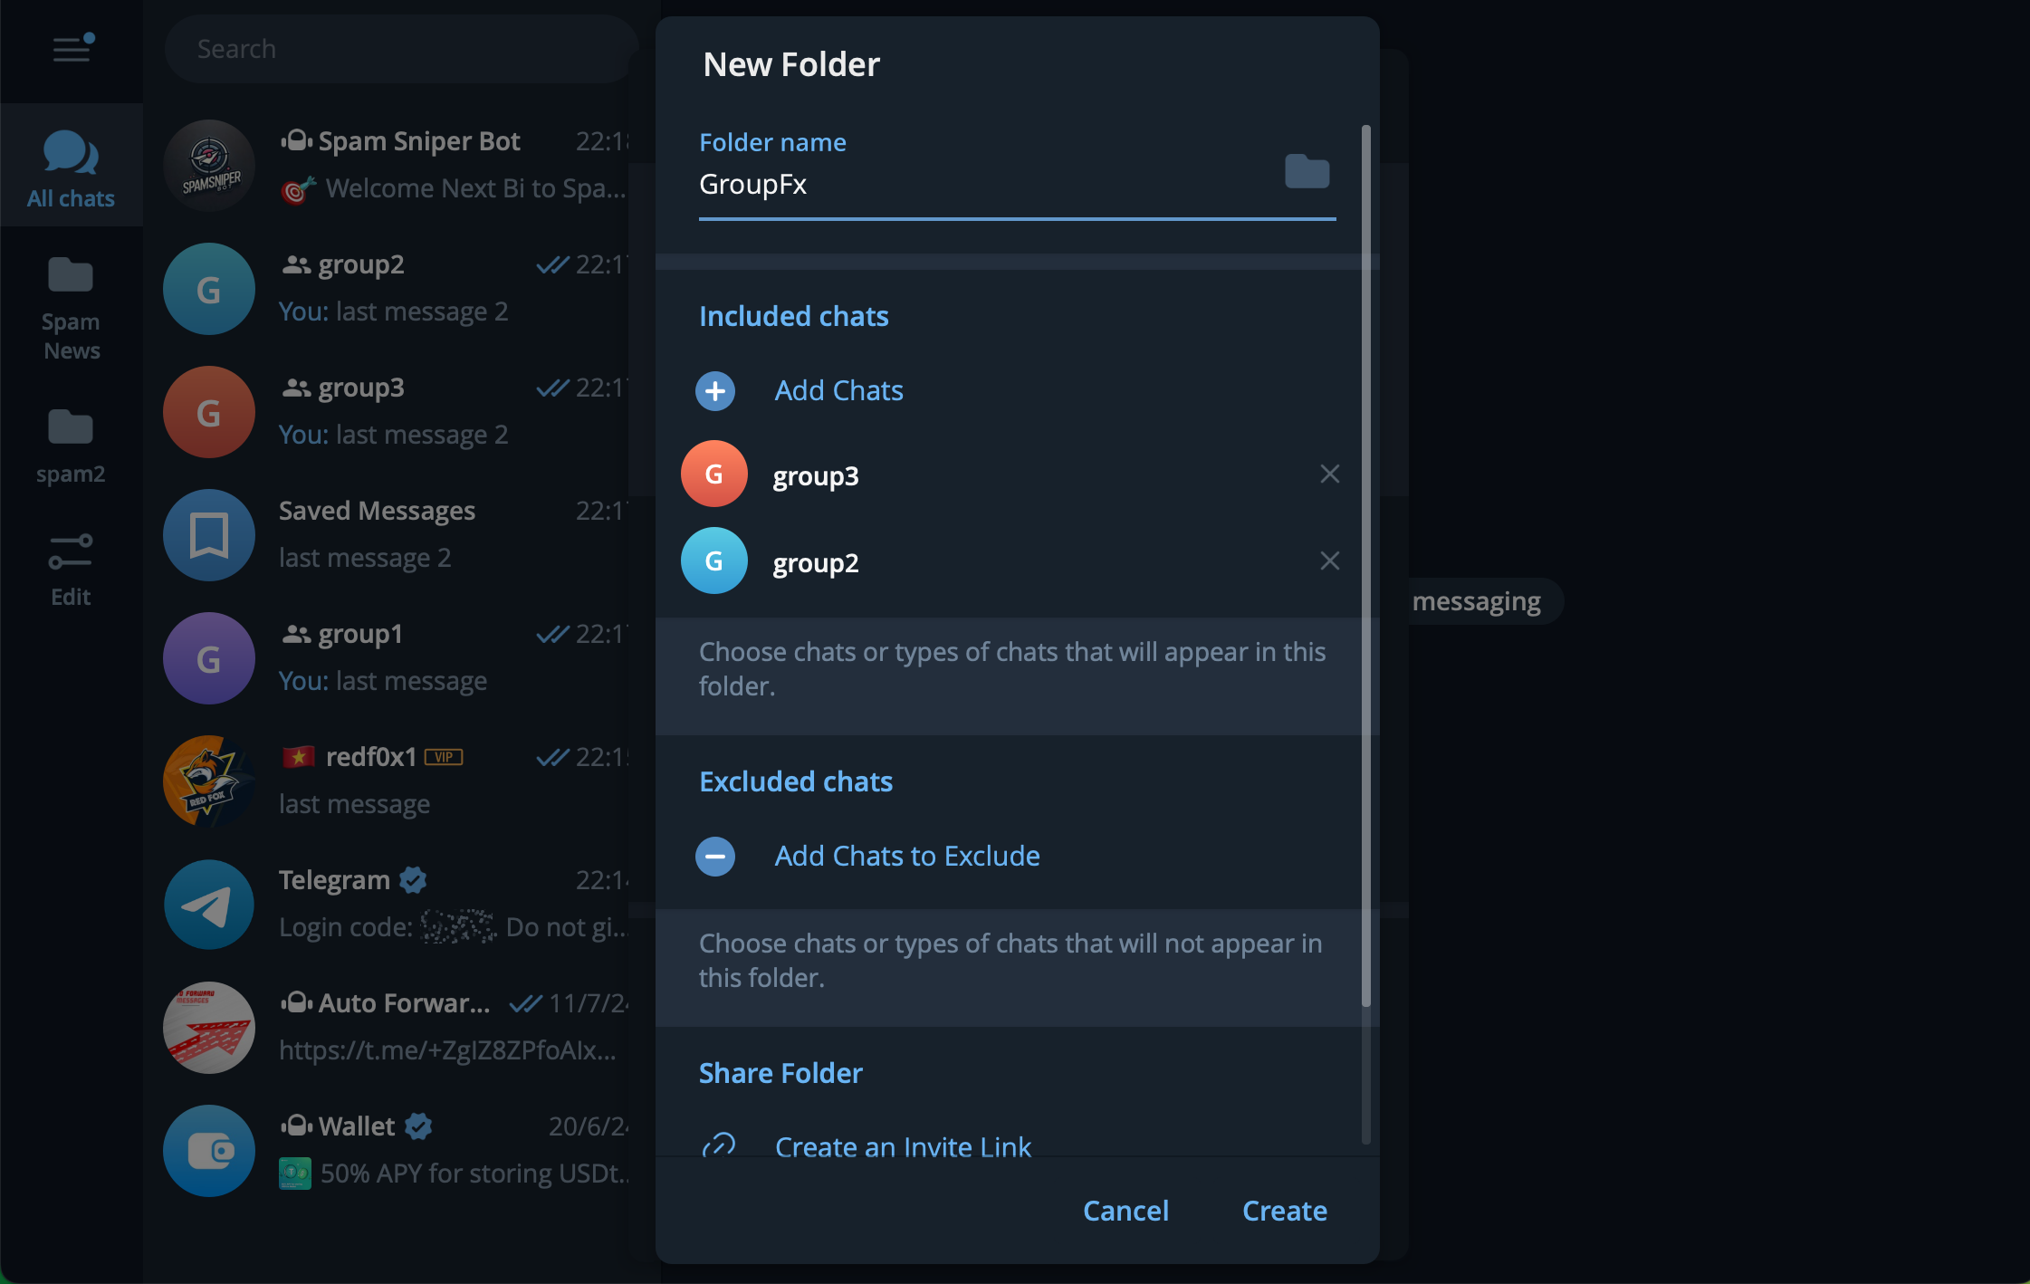Open the spam2 folder
This screenshot has height=1284, width=2030.
71,446
